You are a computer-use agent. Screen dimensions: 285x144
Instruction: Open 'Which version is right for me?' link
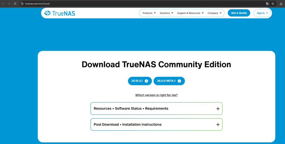pos(156,95)
